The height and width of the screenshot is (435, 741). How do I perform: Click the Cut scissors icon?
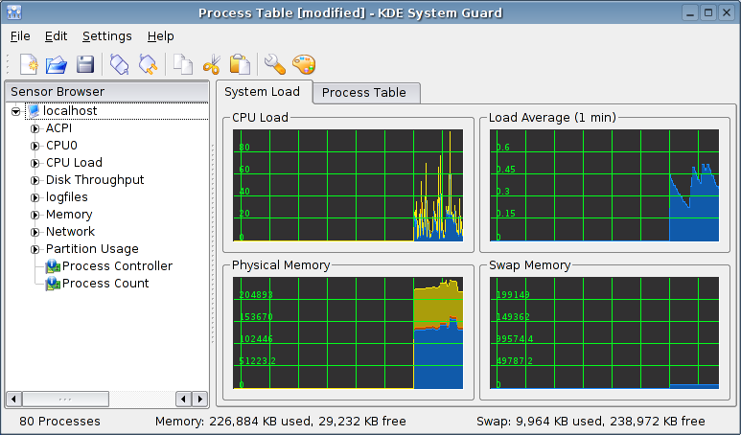coord(211,64)
